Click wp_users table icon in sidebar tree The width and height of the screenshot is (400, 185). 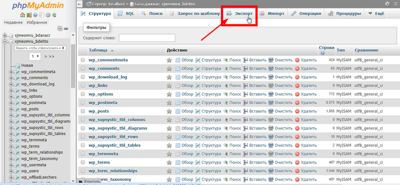coord(17,171)
